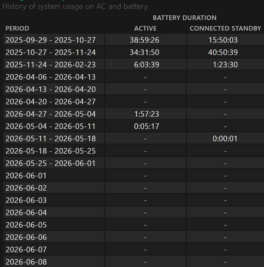Select period 2026-05-18 - 2026-05-25
Viewport: 264px width, 267px height.
point(51,151)
